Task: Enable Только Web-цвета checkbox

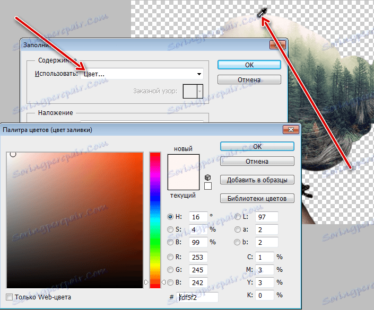Action: 10,297
